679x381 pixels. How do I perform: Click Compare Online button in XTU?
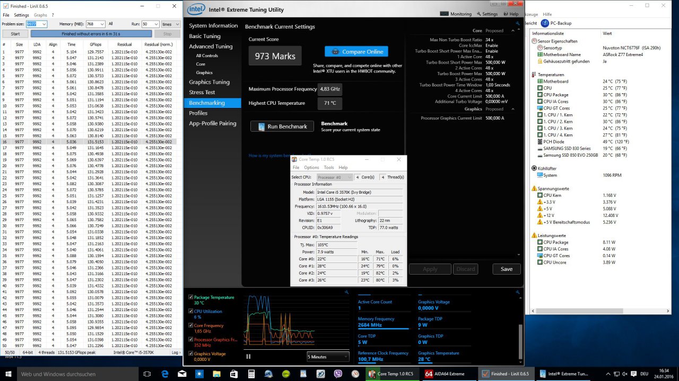coord(356,51)
